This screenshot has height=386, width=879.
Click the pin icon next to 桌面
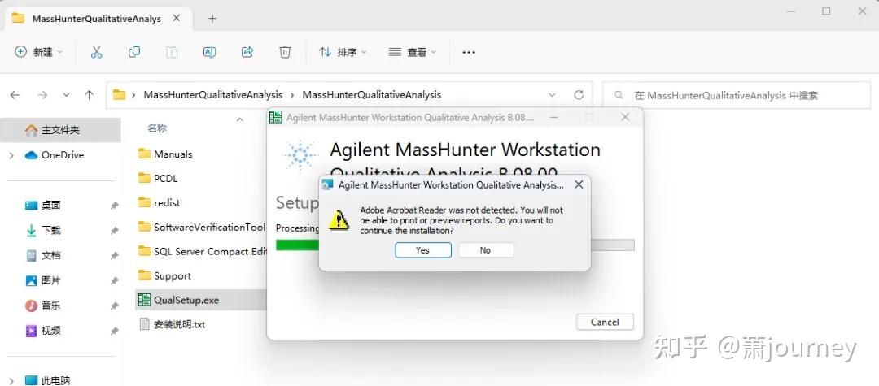pyautogui.click(x=115, y=206)
